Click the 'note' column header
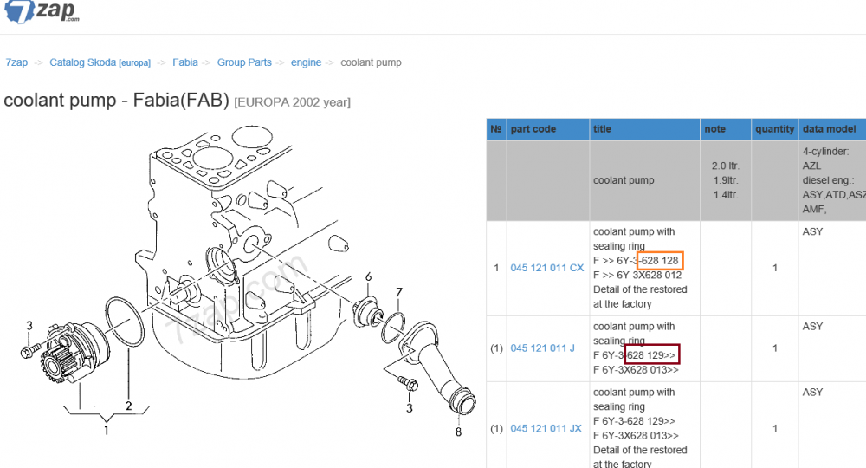This screenshot has width=866, height=468. [x=725, y=129]
